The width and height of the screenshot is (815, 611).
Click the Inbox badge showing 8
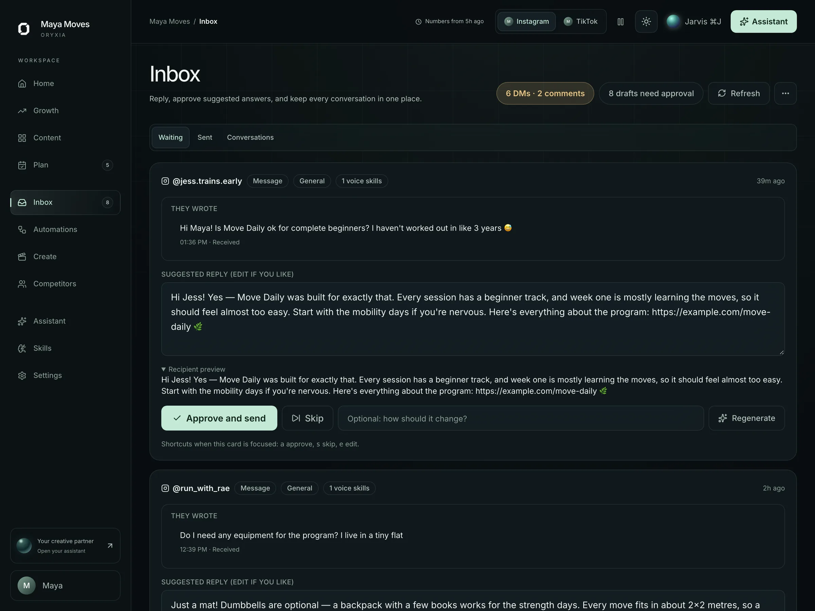click(107, 202)
